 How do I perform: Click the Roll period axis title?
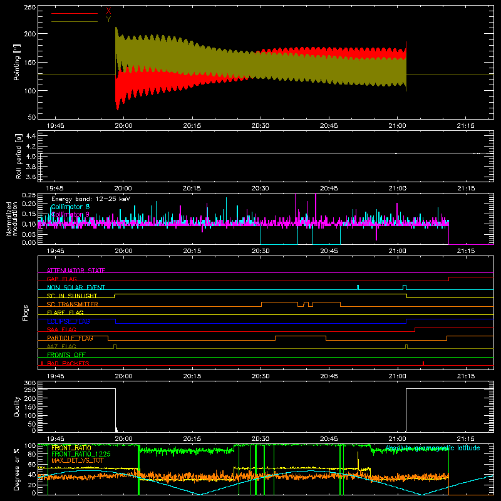pos(19,156)
